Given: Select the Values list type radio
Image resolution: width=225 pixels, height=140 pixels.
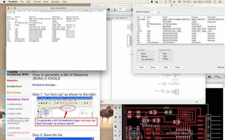Looking at the screenshot, I should click(139, 57).
